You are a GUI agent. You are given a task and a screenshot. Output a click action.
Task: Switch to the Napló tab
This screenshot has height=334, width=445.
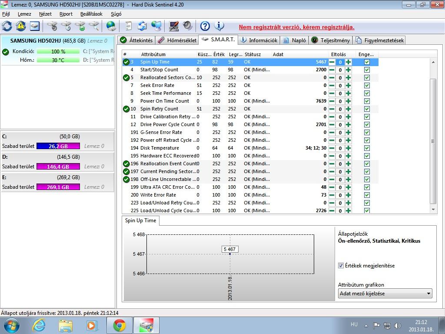(295, 40)
